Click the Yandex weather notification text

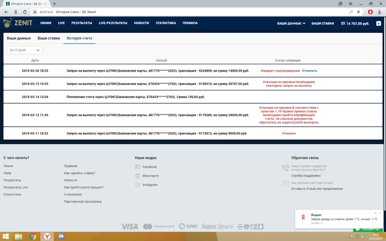(x=344, y=219)
